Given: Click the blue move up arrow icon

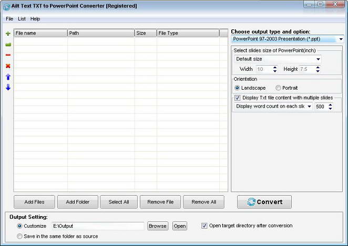Looking at the screenshot, I should (8, 77).
